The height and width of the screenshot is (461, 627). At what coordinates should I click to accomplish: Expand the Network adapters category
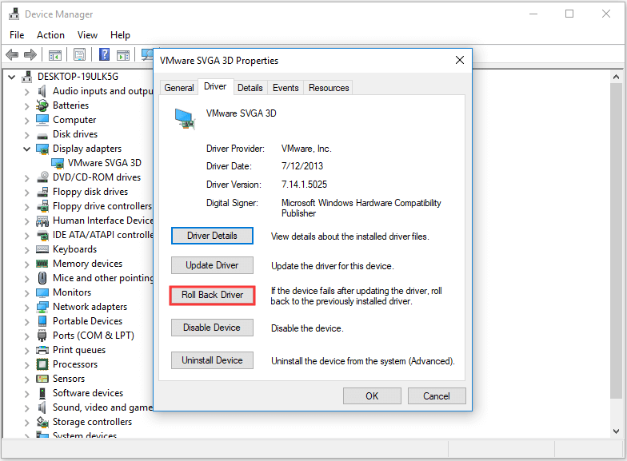(x=26, y=307)
